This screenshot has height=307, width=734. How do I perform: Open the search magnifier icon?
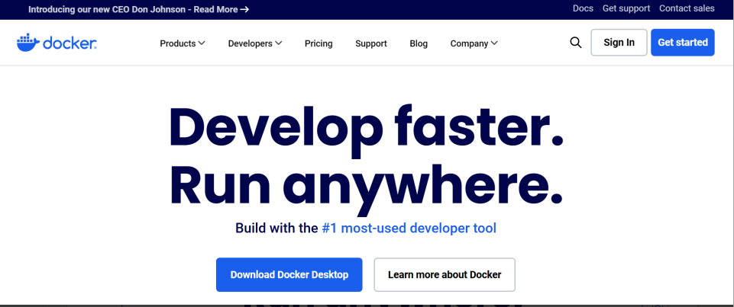(x=575, y=43)
